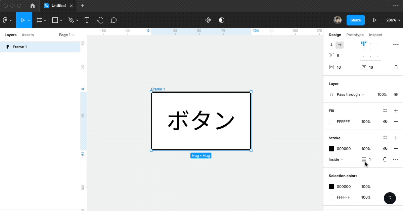Open the help menu question mark
This screenshot has height=211, width=403.
point(390,198)
